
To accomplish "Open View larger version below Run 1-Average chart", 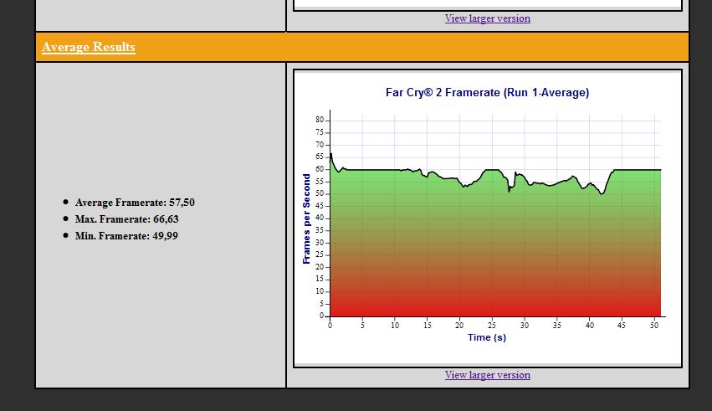I will coord(487,375).
